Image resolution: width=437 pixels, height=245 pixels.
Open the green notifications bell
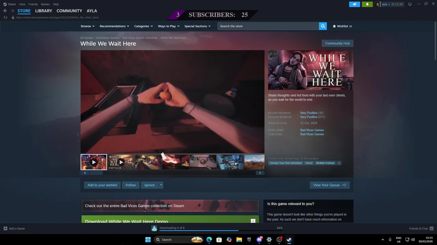pos(367,4)
